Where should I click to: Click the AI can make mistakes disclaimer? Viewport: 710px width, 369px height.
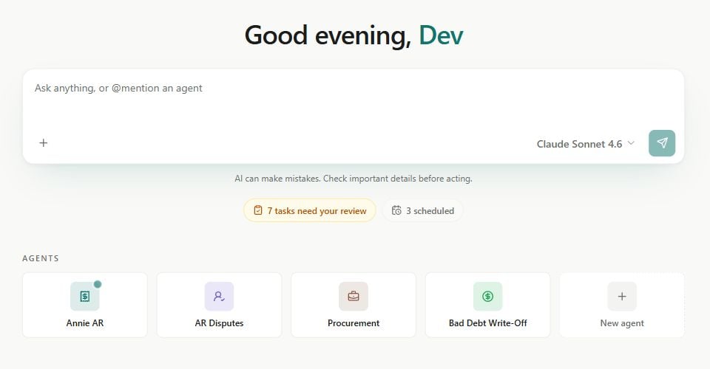pos(354,179)
